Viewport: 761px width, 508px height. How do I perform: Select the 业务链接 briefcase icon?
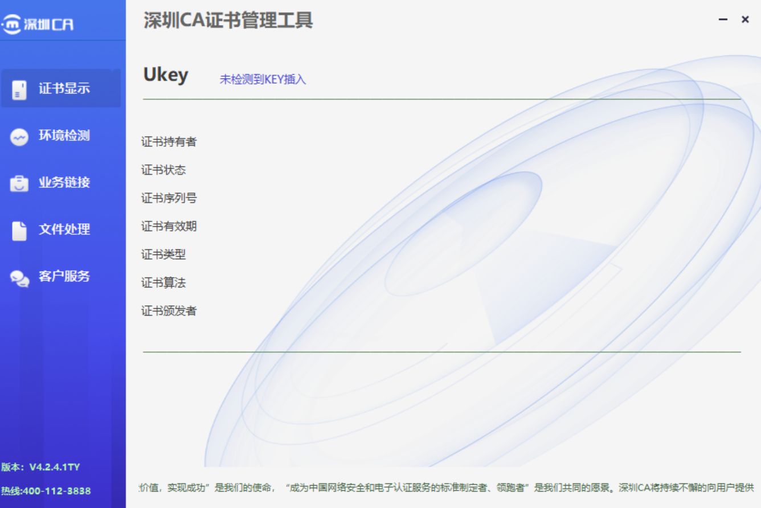pos(19,183)
